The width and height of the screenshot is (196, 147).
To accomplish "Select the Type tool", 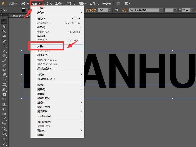I will (4, 46).
